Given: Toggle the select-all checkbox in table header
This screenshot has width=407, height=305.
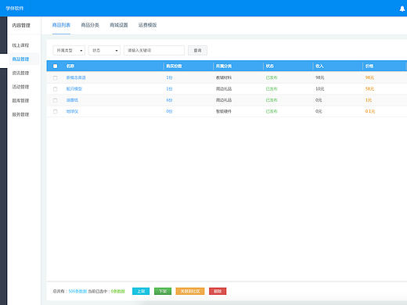Looking at the screenshot, I should tap(56, 66).
